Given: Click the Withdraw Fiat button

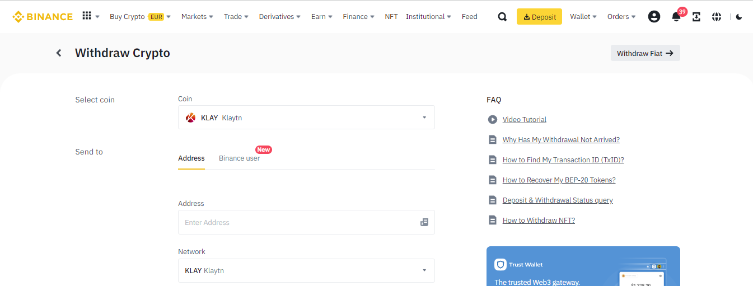Looking at the screenshot, I should 646,53.
